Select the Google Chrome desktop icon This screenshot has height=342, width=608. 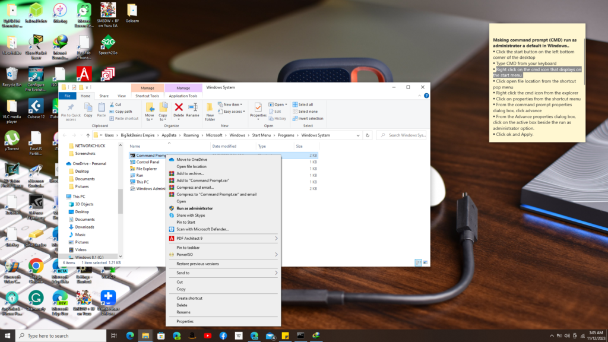click(x=36, y=271)
